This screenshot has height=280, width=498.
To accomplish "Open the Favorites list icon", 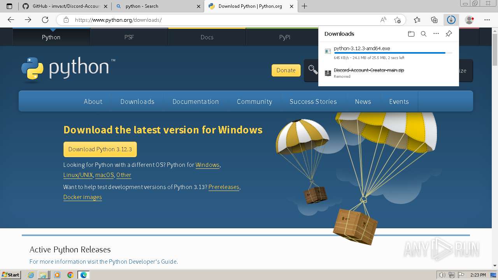I will click(x=417, y=20).
